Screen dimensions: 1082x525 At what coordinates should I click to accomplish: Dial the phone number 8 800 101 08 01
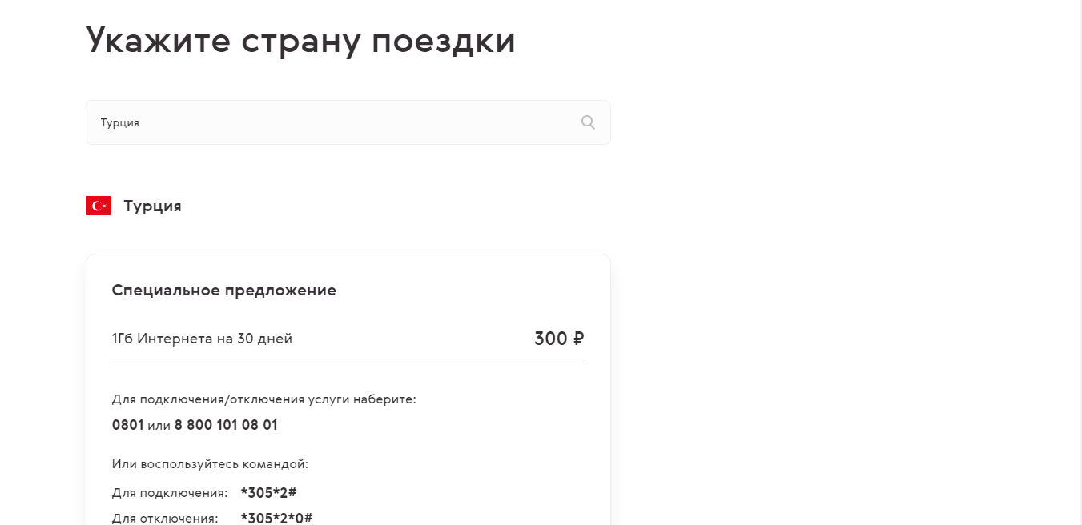(226, 425)
